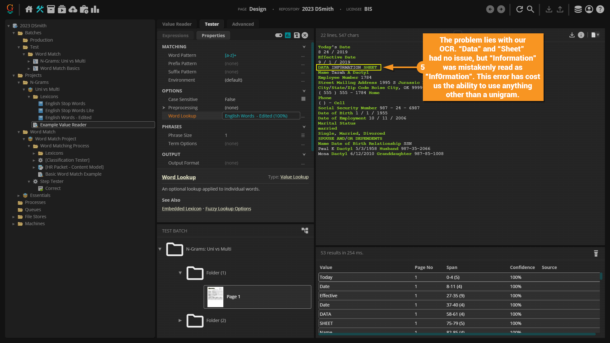Screen dimensions: 610x343
Task: Toggle the switch beside Properties tab
Action: 279,35
